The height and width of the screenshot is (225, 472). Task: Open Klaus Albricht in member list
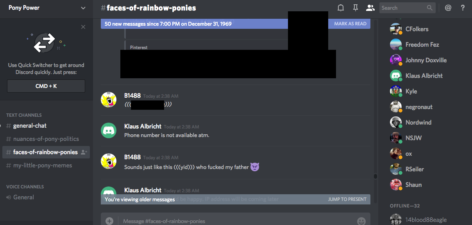(424, 76)
